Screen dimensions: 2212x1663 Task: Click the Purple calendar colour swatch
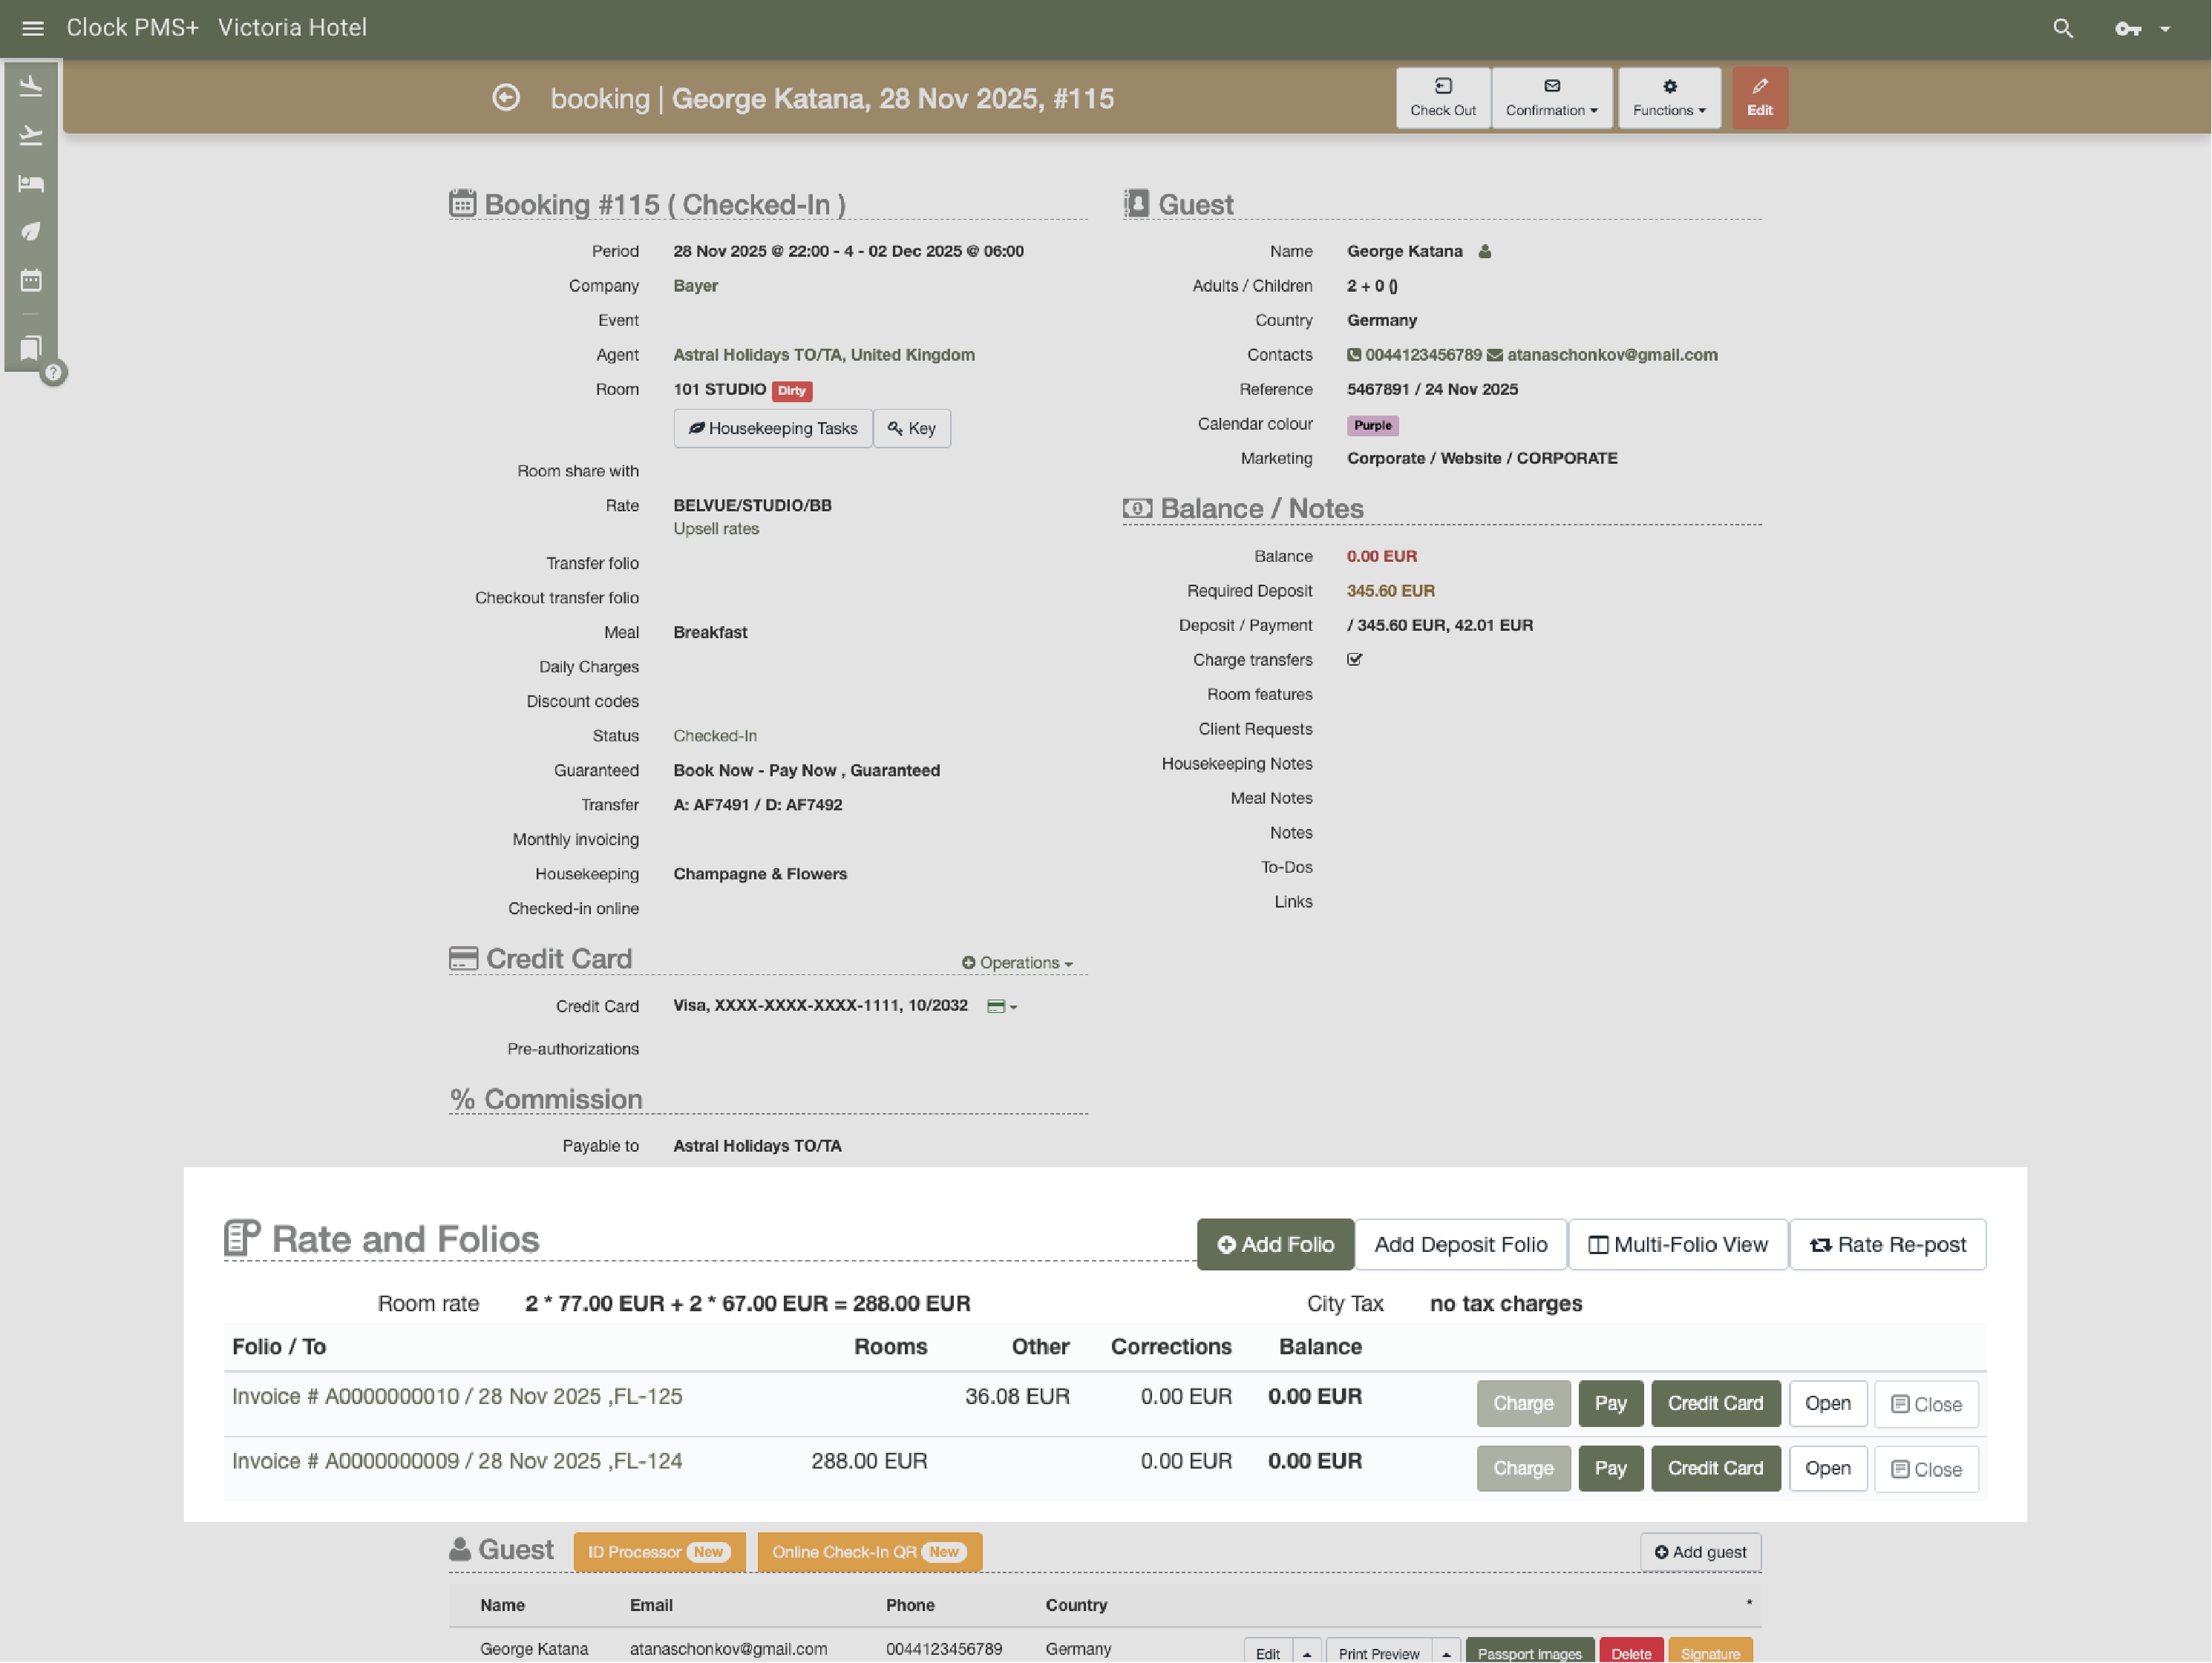(x=1372, y=425)
